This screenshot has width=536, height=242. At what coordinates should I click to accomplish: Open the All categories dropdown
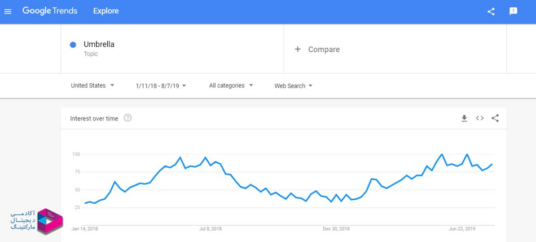231,86
